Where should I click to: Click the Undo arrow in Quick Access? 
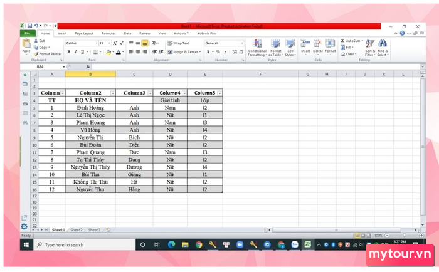click(36, 26)
